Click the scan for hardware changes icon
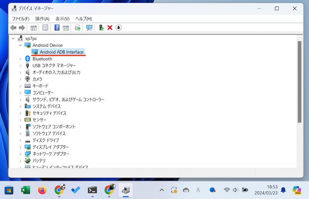 tap(89, 28)
